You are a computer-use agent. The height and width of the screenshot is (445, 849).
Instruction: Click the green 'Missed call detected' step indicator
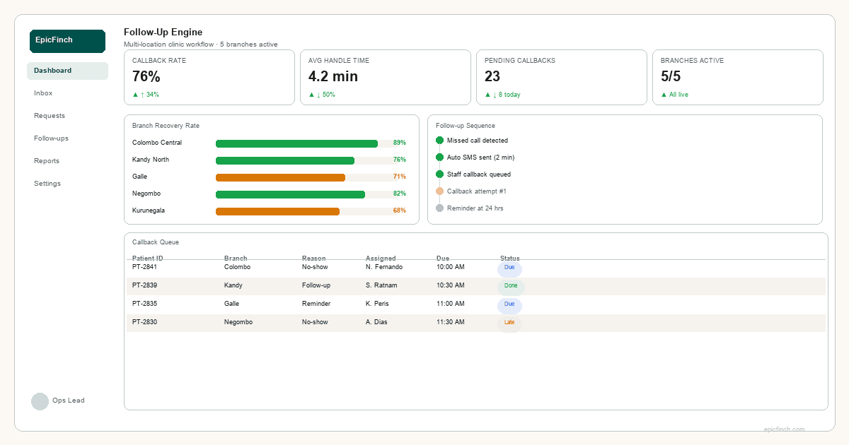coord(439,140)
